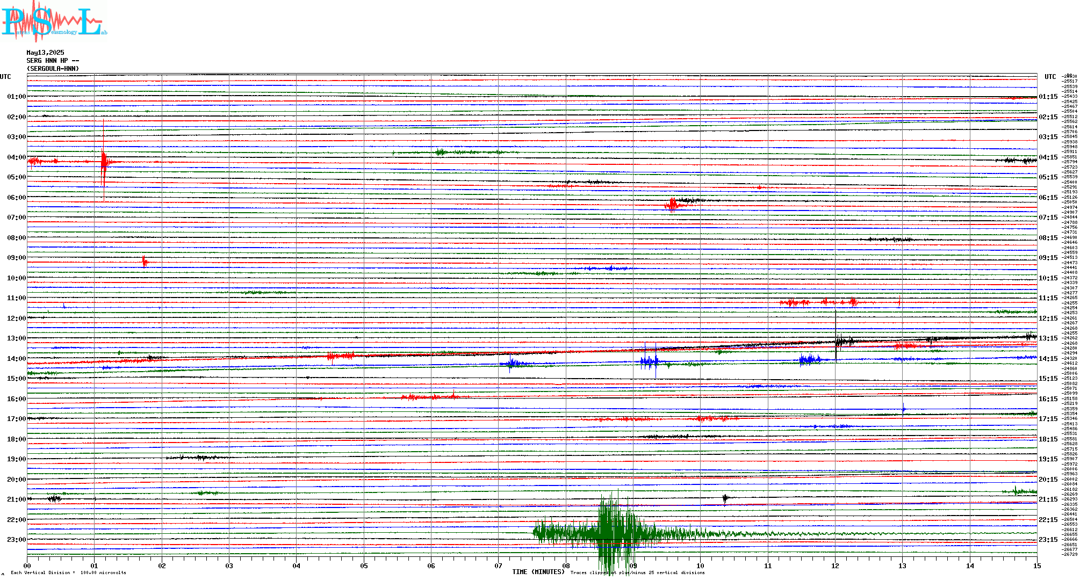The height and width of the screenshot is (580, 1080).
Task: Click the 21:00 hour label
Action: click(17, 499)
